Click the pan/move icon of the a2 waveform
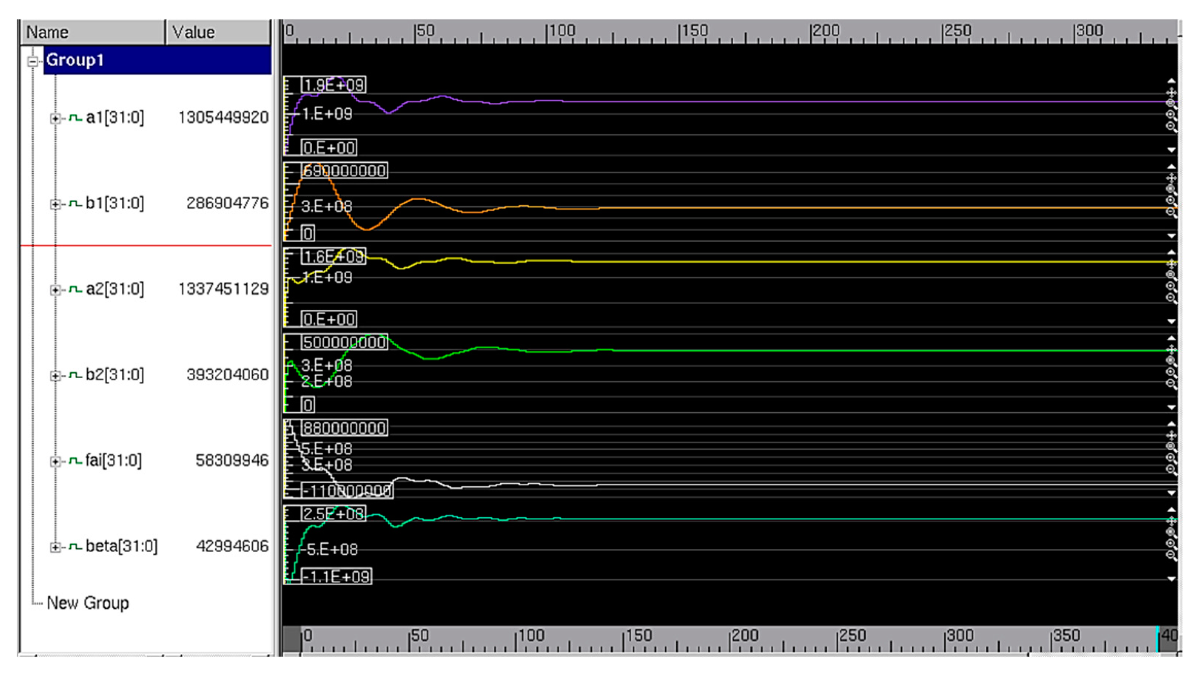 1171,264
